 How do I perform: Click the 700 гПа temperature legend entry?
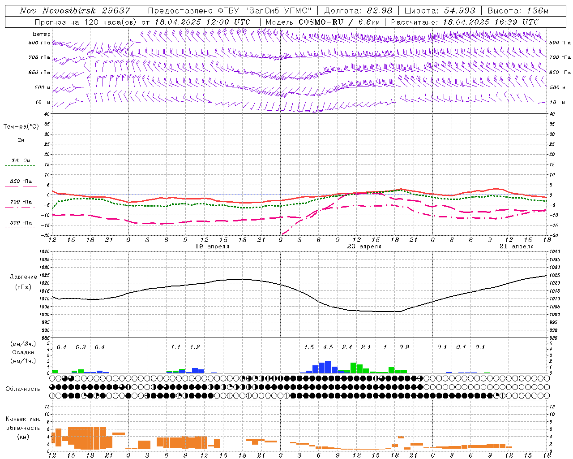point(21,202)
